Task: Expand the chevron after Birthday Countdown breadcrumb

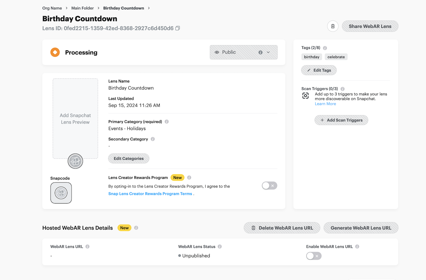Action: coord(149,8)
